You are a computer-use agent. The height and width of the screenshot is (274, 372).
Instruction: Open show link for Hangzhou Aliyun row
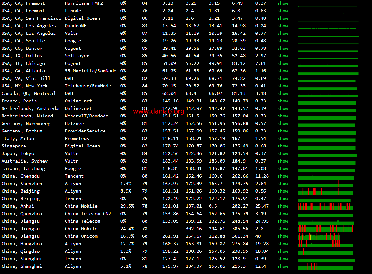[283, 244]
